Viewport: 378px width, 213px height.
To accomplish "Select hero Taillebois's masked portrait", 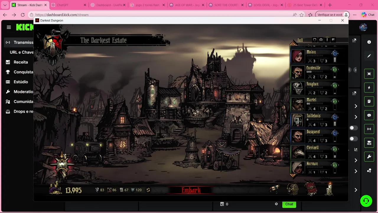I will (x=298, y=120).
